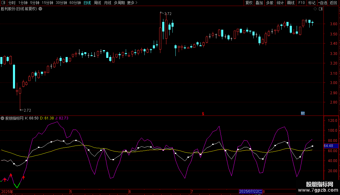Toggle the right side panel icon
This screenshot has height=195, width=340.
coord(321,9)
